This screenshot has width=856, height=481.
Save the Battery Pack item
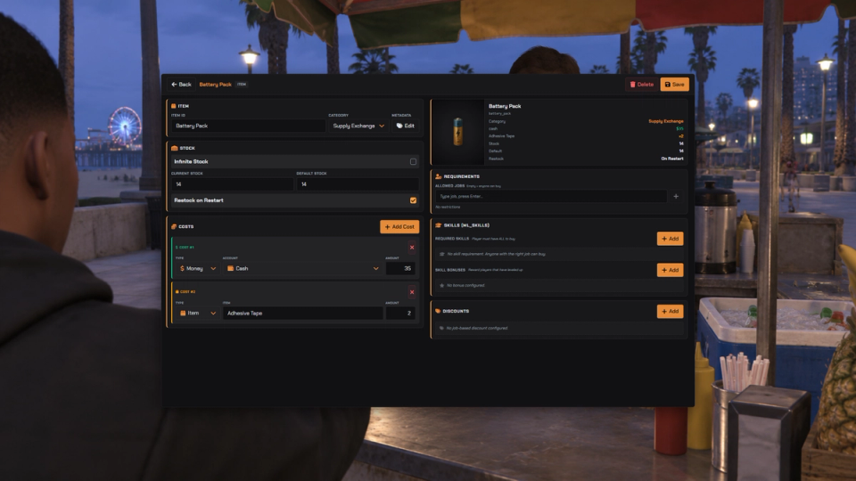(674, 85)
